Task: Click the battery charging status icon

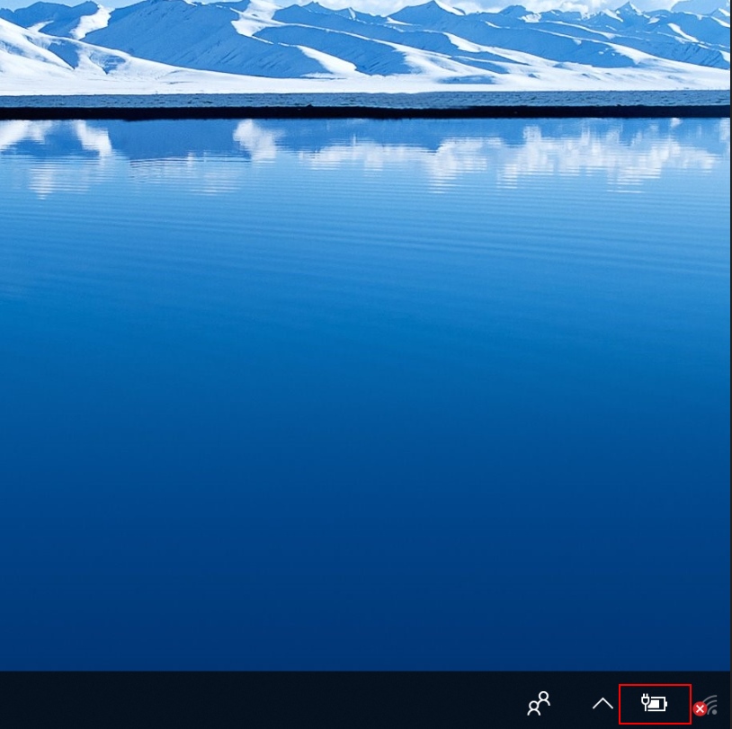Action: 655,704
